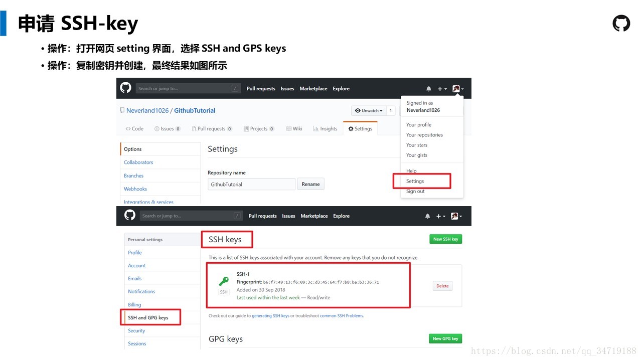Open Notifications in personal settings sidebar
The width and height of the screenshot is (642, 361).
[162, 291]
